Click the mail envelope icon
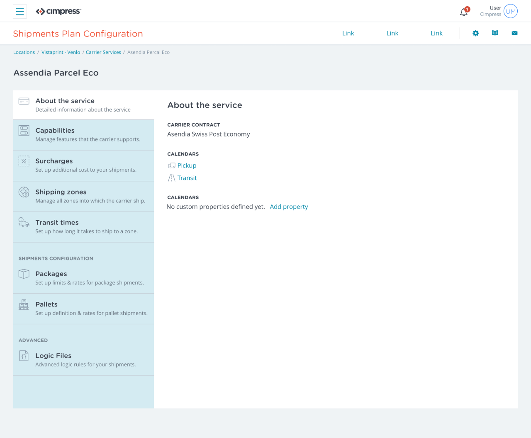 point(514,33)
